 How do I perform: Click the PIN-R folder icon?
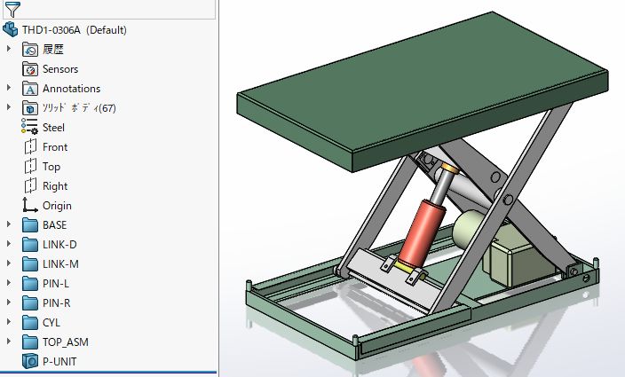click(30, 303)
